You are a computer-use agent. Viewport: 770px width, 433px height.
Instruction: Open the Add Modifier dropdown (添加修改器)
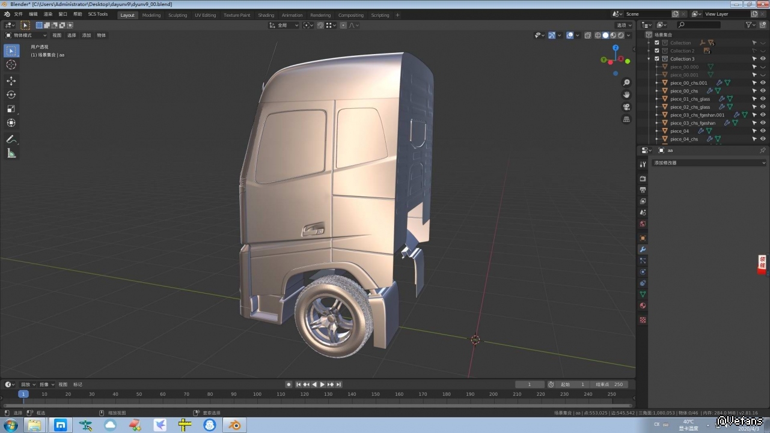coord(709,163)
